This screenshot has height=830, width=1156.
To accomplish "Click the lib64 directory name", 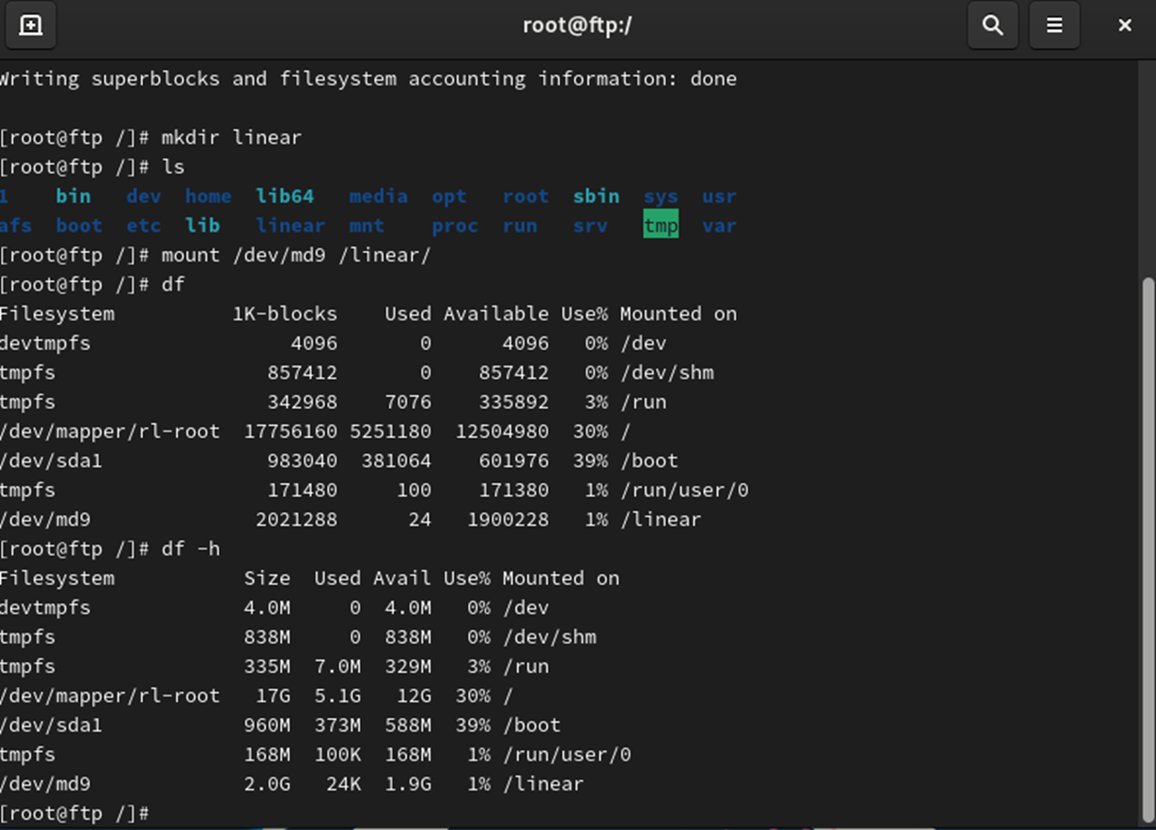I will [x=285, y=196].
